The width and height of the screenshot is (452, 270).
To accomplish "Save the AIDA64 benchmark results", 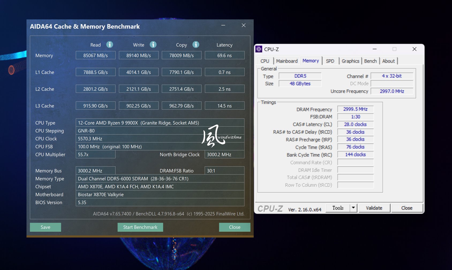I will (46, 227).
